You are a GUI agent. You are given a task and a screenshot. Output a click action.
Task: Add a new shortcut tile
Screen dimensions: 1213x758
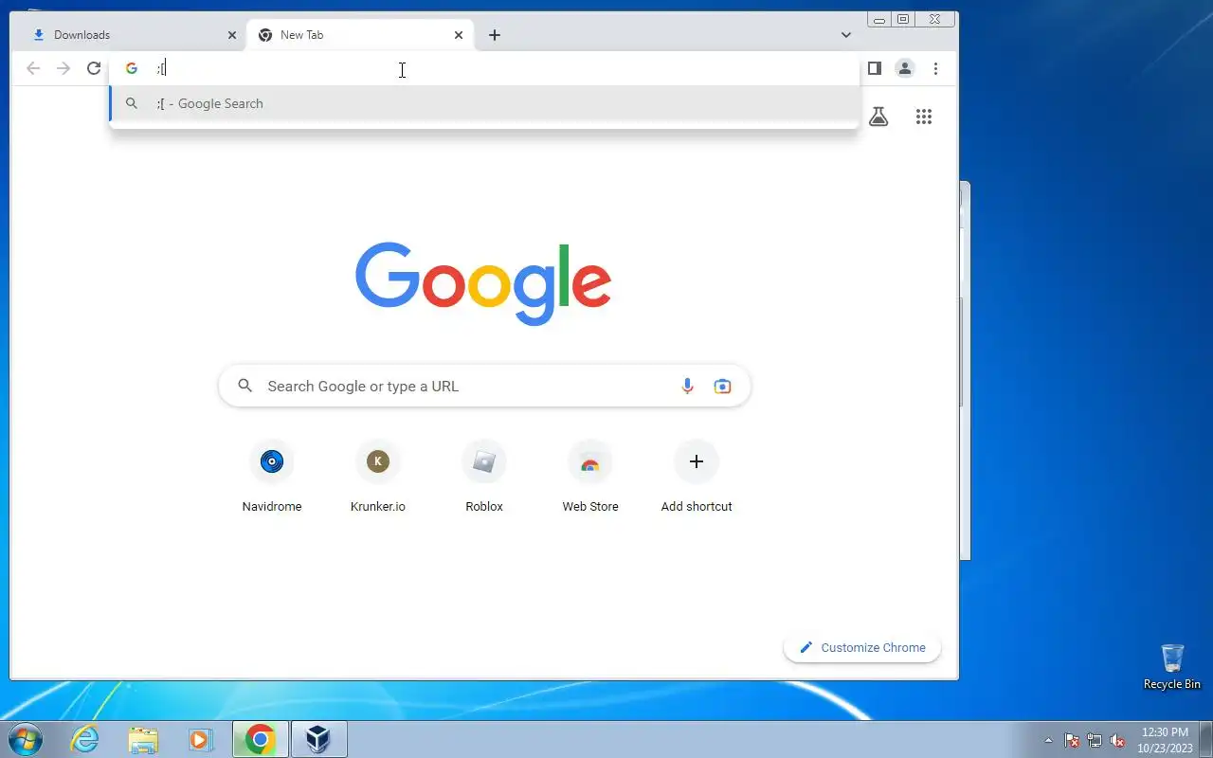(697, 478)
